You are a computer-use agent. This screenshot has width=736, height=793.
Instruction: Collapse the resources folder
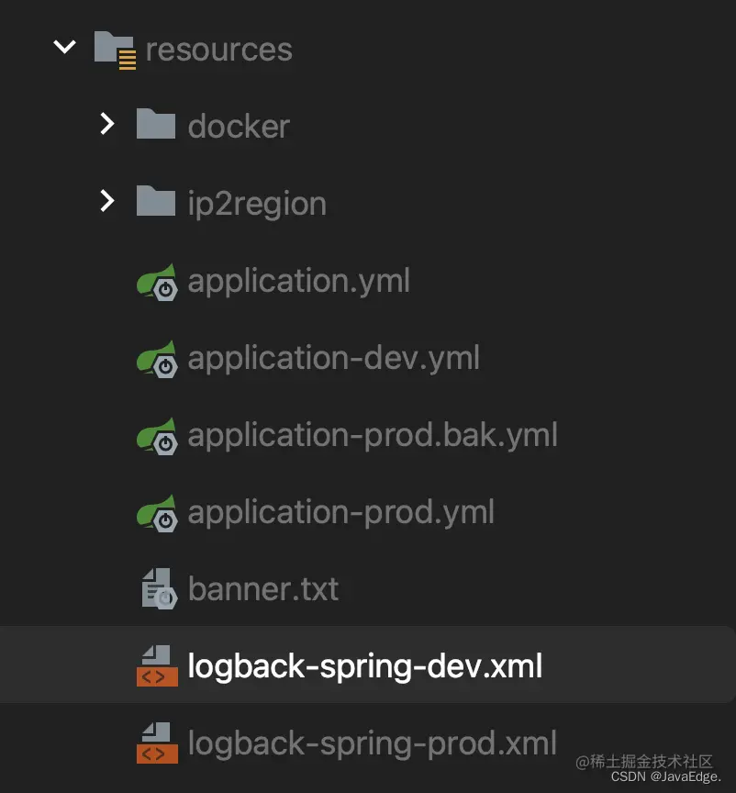tap(63, 48)
